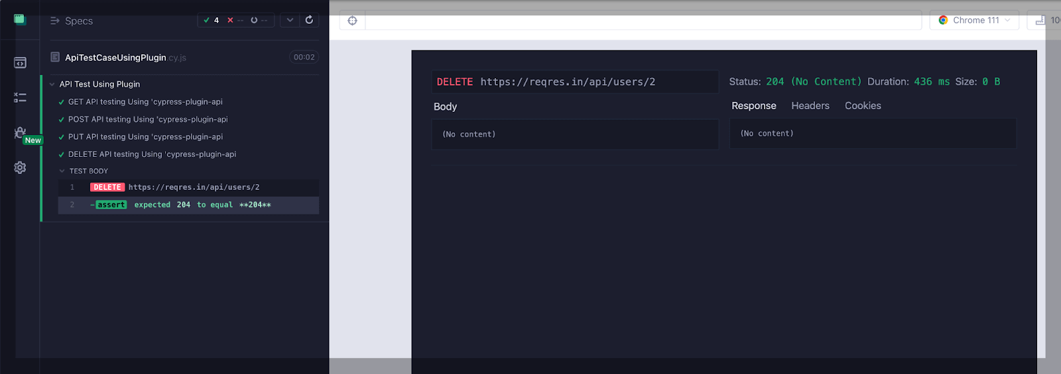Viewport: 1061px width, 374px height.
Task: Click the Body (No content) box
Action: (x=575, y=134)
